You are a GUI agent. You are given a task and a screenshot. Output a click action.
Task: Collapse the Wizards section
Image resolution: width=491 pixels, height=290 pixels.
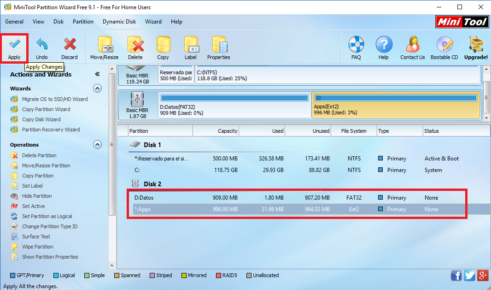coord(97,89)
